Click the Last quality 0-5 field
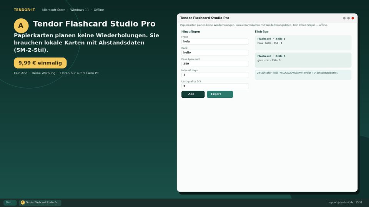 coord(215,86)
